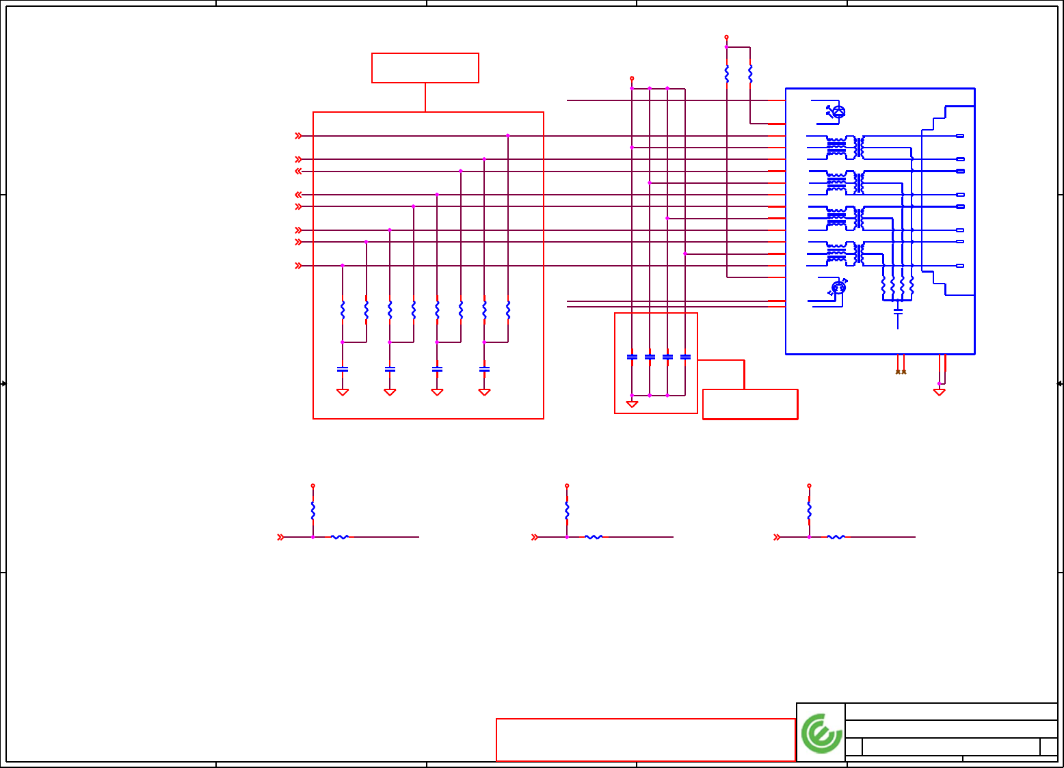Select the large empty red box beside the title block
Image resolution: width=1064 pixels, height=768 pixels.
point(646,740)
